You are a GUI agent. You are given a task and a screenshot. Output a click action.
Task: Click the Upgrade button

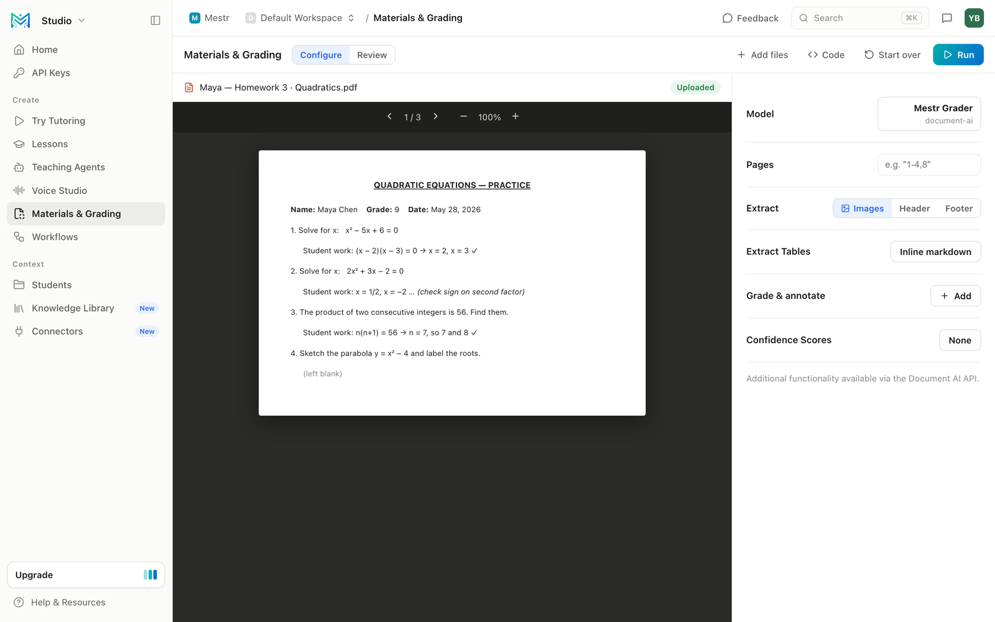(86, 575)
